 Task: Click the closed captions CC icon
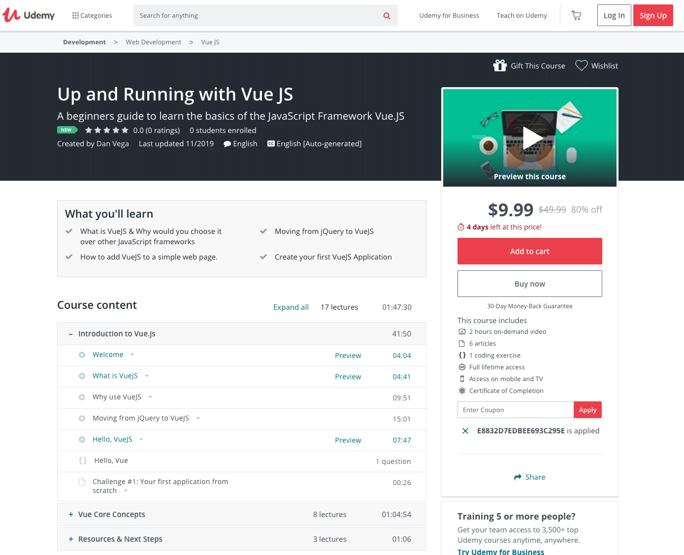pos(271,144)
